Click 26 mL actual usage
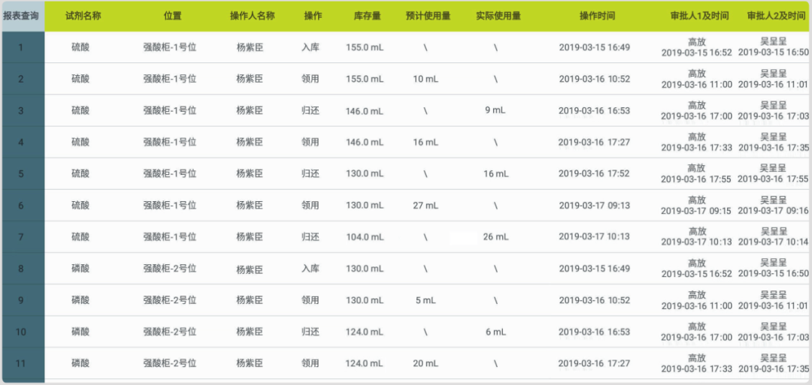The image size is (812, 385). 496,236
